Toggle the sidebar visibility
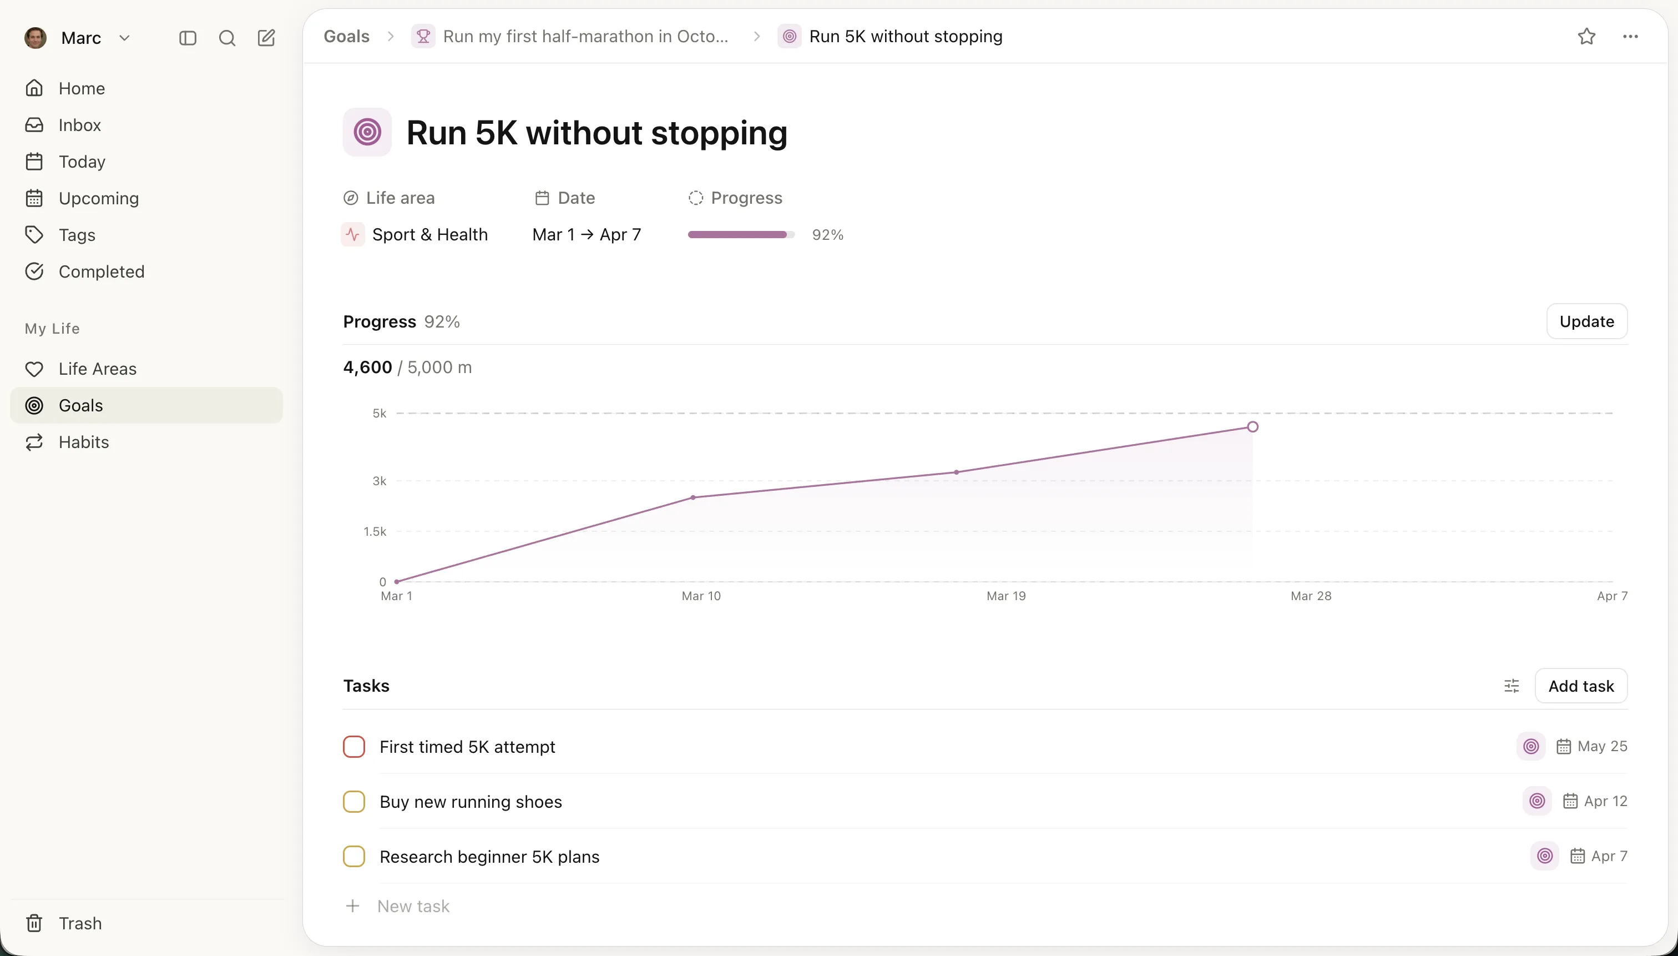 pos(187,38)
